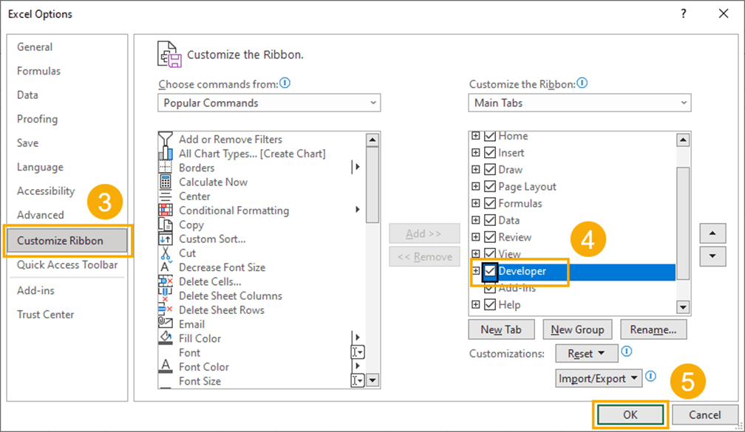Click the Custom Sort icon
Viewport: 745px width, 432px height.
pos(166,239)
